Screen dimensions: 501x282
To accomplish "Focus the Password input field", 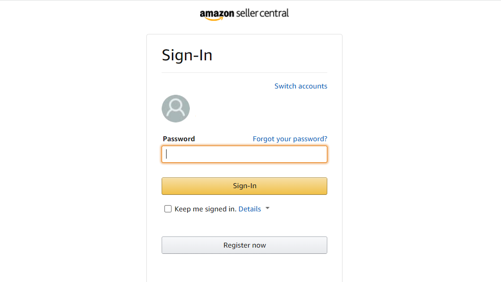I will pos(244,154).
